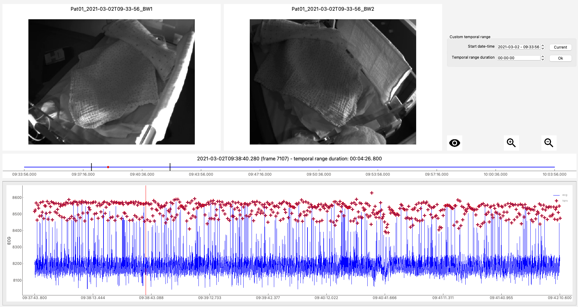Click the BW1 camera video frame
The height and width of the screenshot is (307, 578).
click(111, 82)
